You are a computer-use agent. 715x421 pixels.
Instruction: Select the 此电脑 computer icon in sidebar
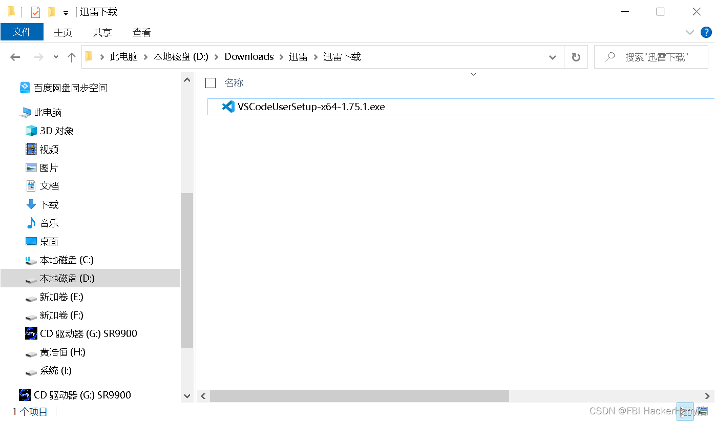pos(26,113)
